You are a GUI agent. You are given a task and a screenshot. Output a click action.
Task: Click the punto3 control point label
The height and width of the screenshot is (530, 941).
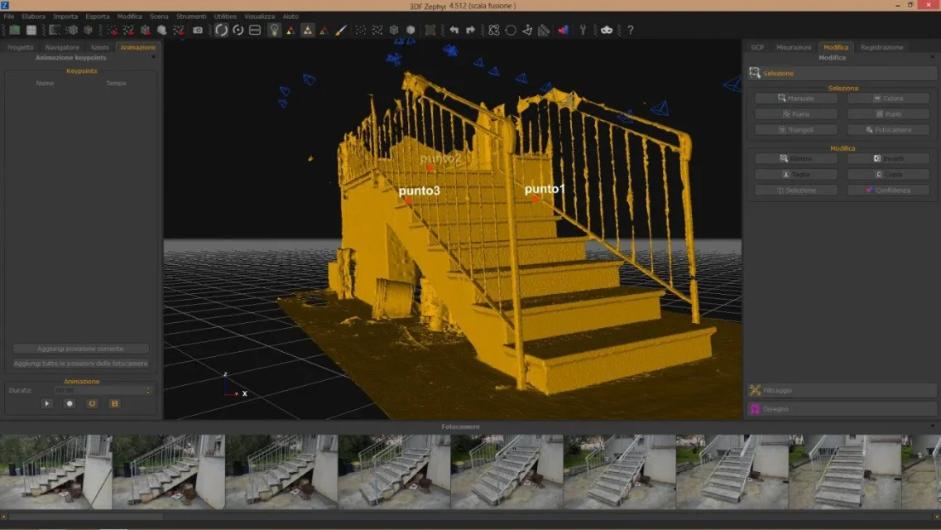[x=420, y=190]
